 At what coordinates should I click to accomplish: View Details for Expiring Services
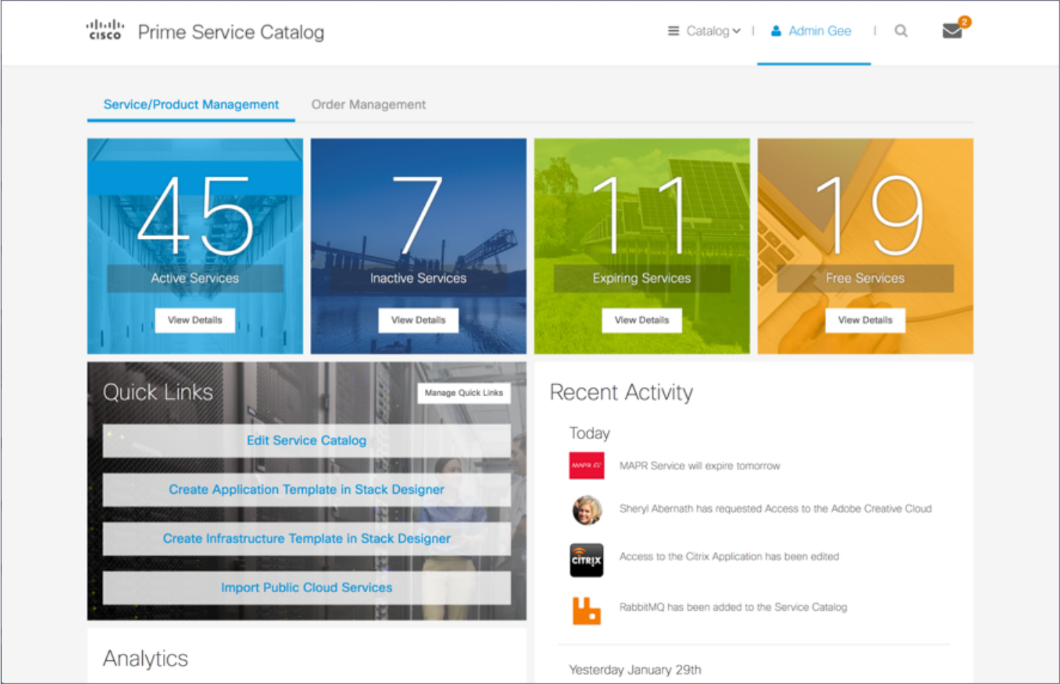pos(642,320)
